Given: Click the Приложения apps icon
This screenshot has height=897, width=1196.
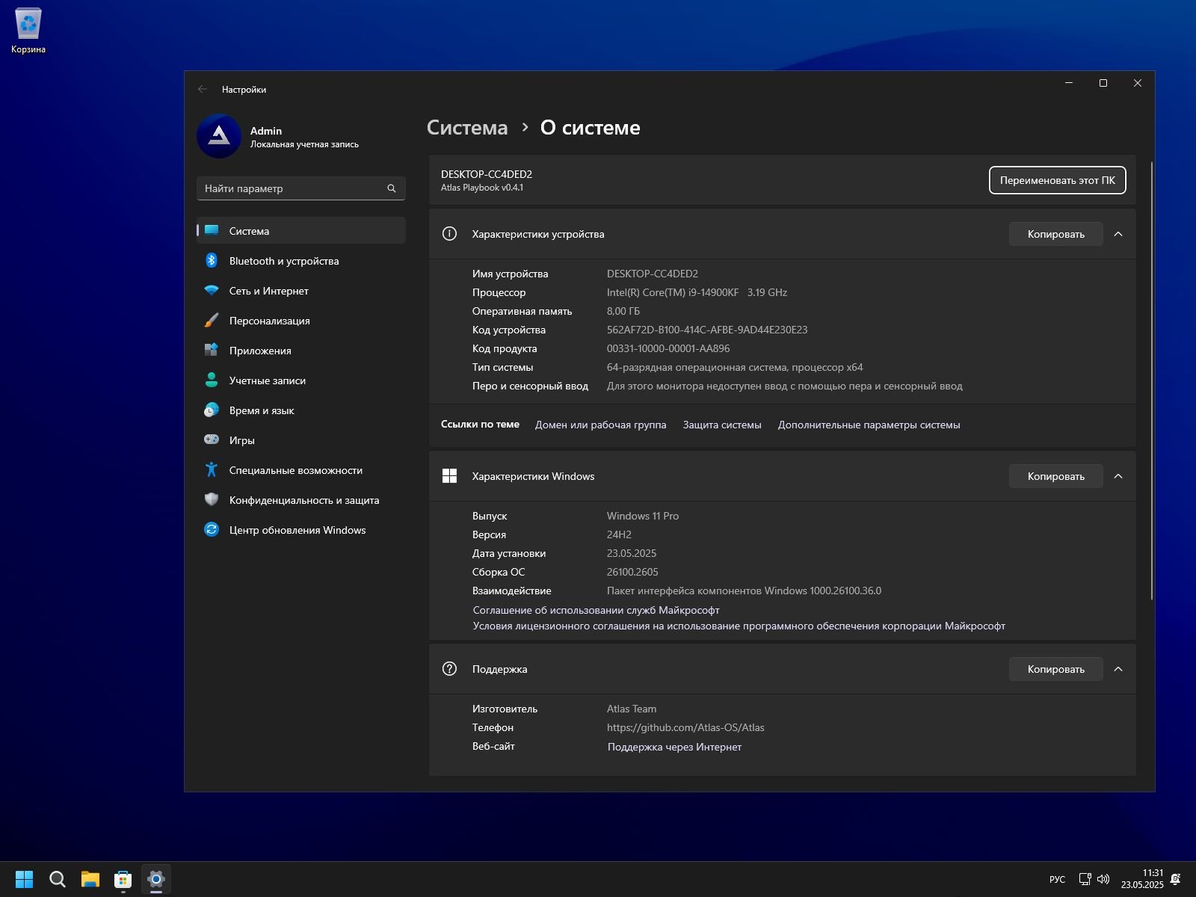Looking at the screenshot, I should [212, 350].
